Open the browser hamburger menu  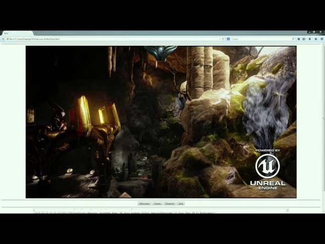pyautogui.click(x=322, y=39)
